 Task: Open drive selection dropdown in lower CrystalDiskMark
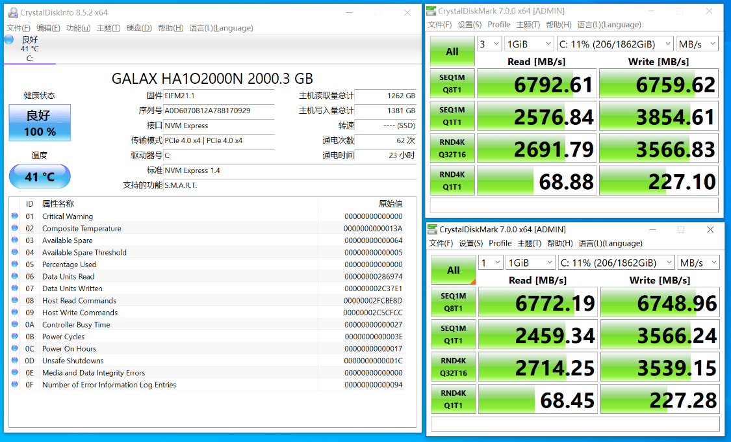click(x=617, y=263)
